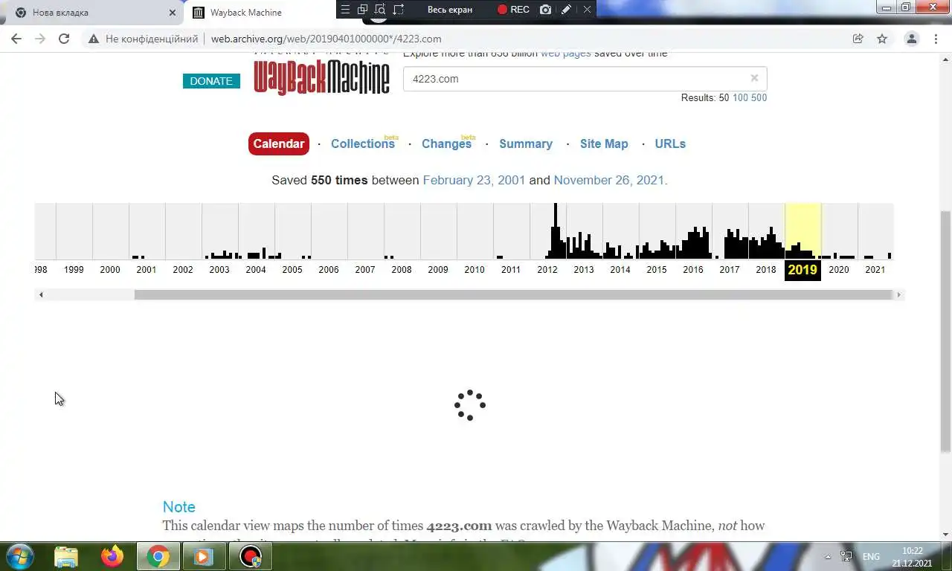Open the Site Map tab
Viewport: 952px width, 571px height.
[604, 143]
